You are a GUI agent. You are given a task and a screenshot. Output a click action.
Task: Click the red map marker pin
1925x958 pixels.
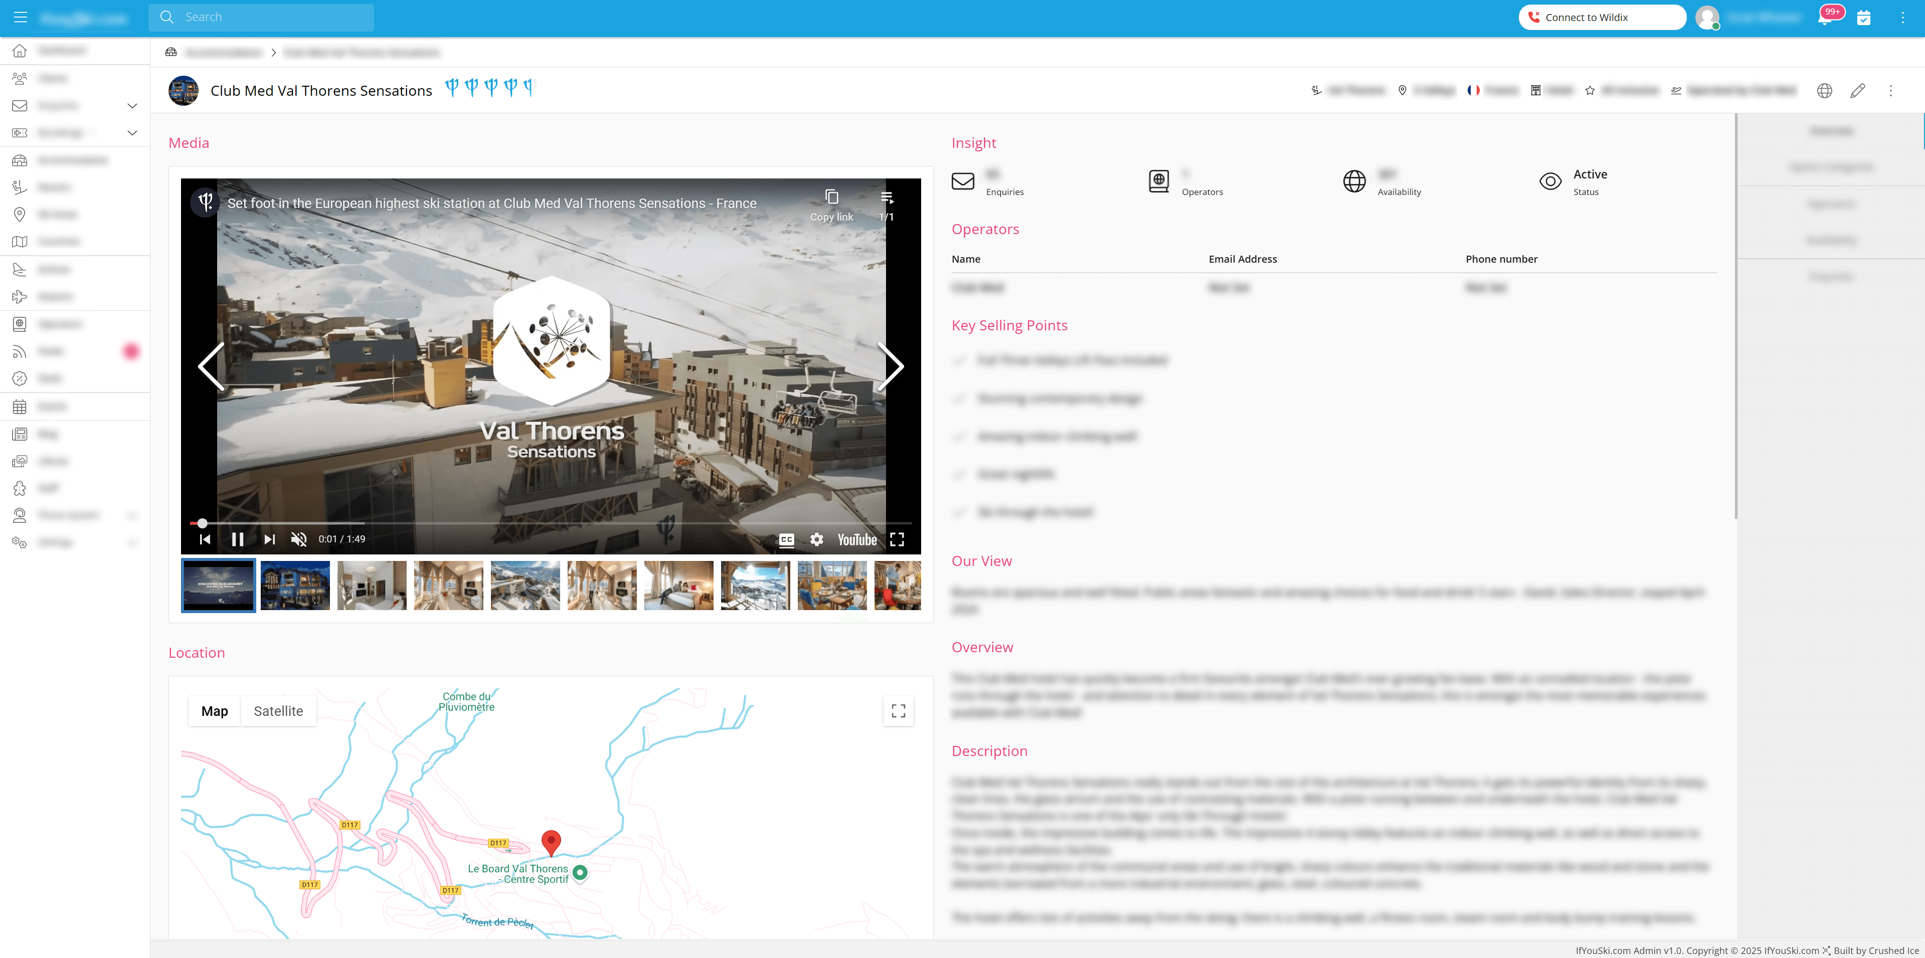tap(551, 843)
